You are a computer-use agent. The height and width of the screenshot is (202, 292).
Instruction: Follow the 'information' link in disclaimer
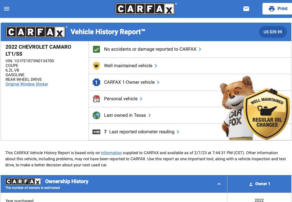coord(111,153)
